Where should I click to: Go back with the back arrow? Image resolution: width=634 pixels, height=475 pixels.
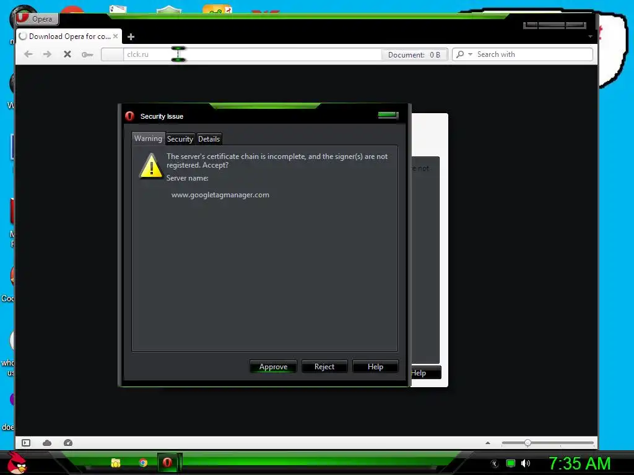(28, 54)
